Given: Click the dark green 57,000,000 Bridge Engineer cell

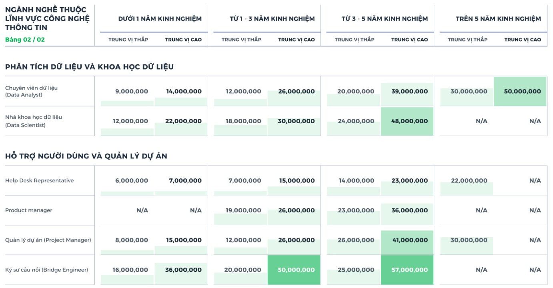Looking at the screenshot, I should pyautogui.click(x=407, y=270).
